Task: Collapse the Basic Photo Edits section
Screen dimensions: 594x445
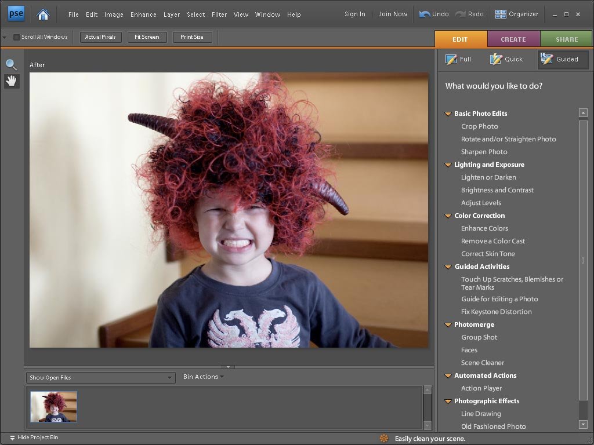Action: coord(448,114)
